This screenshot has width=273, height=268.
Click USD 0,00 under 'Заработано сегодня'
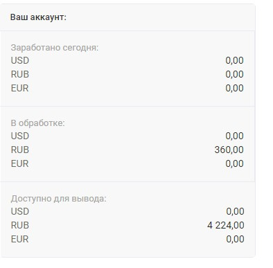pos(234,60)
